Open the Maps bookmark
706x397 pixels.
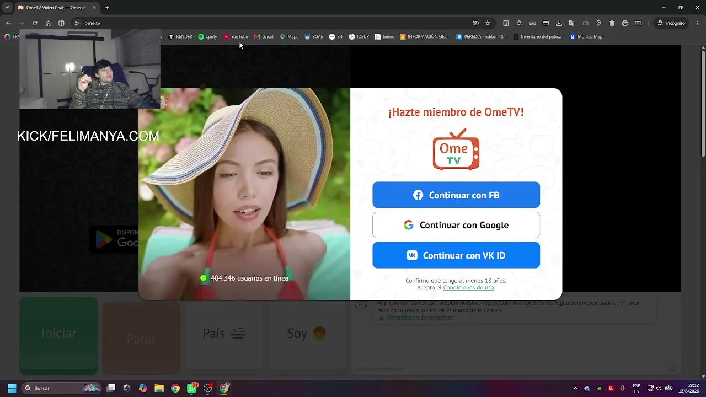click(289, 37)
